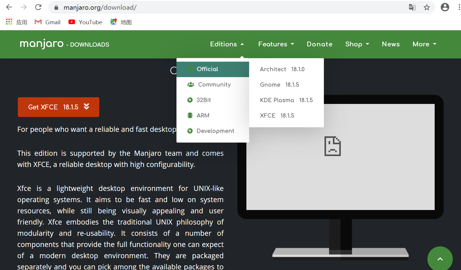Click the DOWNLOADS header label

(x=90, y=45)
